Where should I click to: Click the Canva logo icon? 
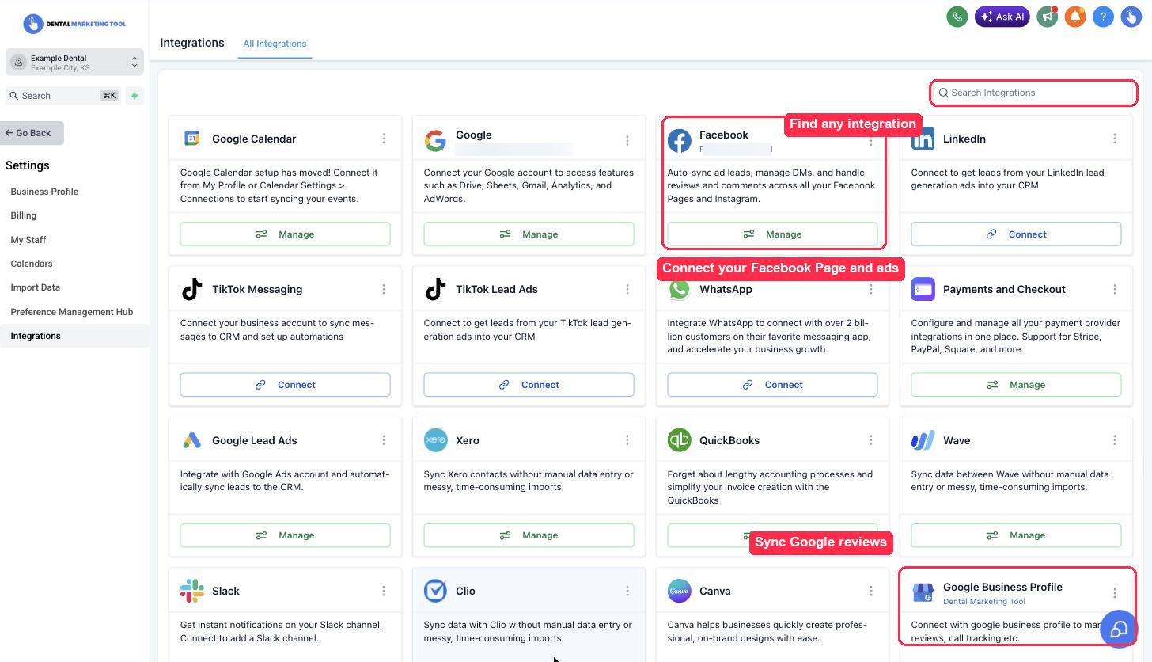coord(679,591)
